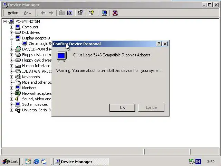The image size is (221, 166).
Task: Click the Forward arrow toolbar icon
Action: 51,13
